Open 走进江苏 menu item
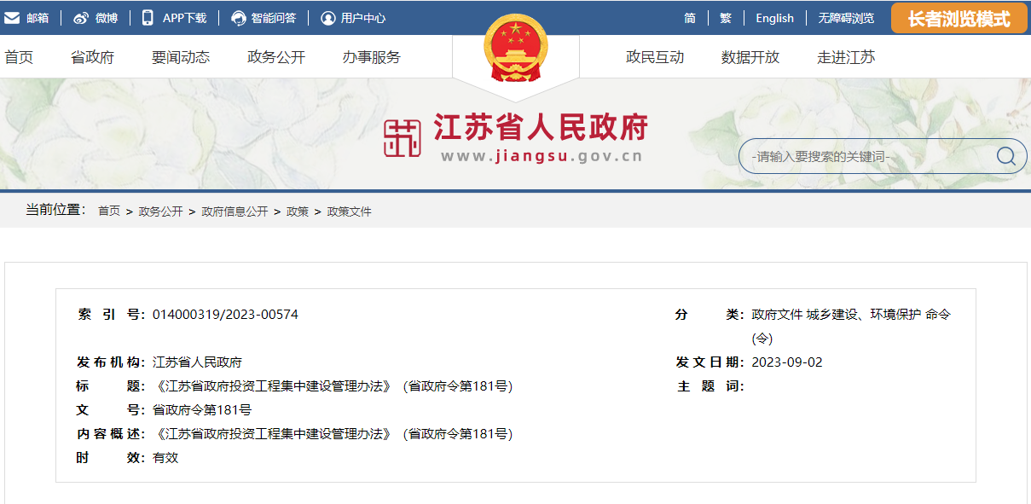1031x504 pixels. [x=846, y=57]
